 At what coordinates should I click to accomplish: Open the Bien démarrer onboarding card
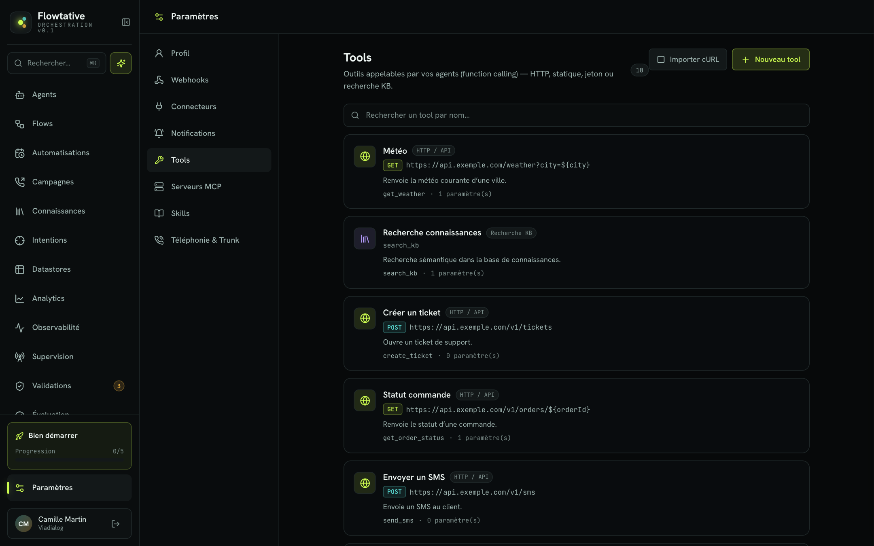point(69,446)
